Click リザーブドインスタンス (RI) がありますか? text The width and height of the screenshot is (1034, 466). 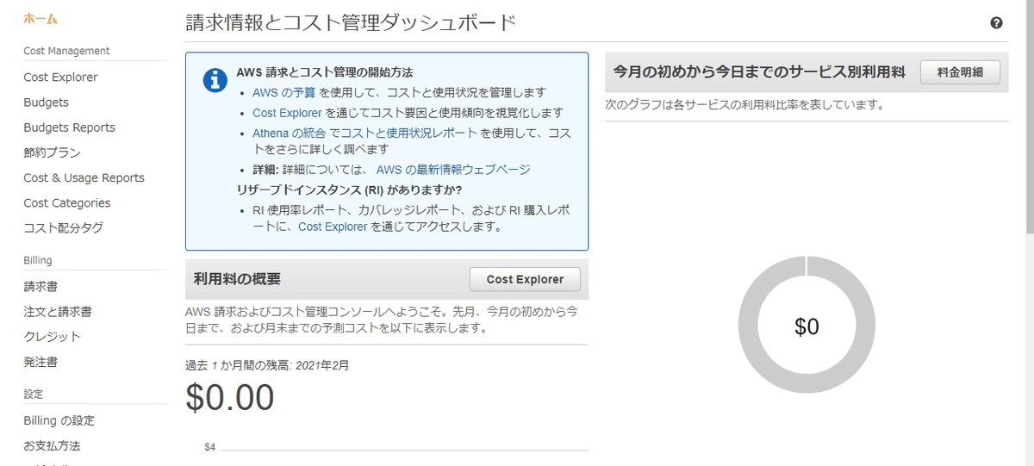click(350, 190)
